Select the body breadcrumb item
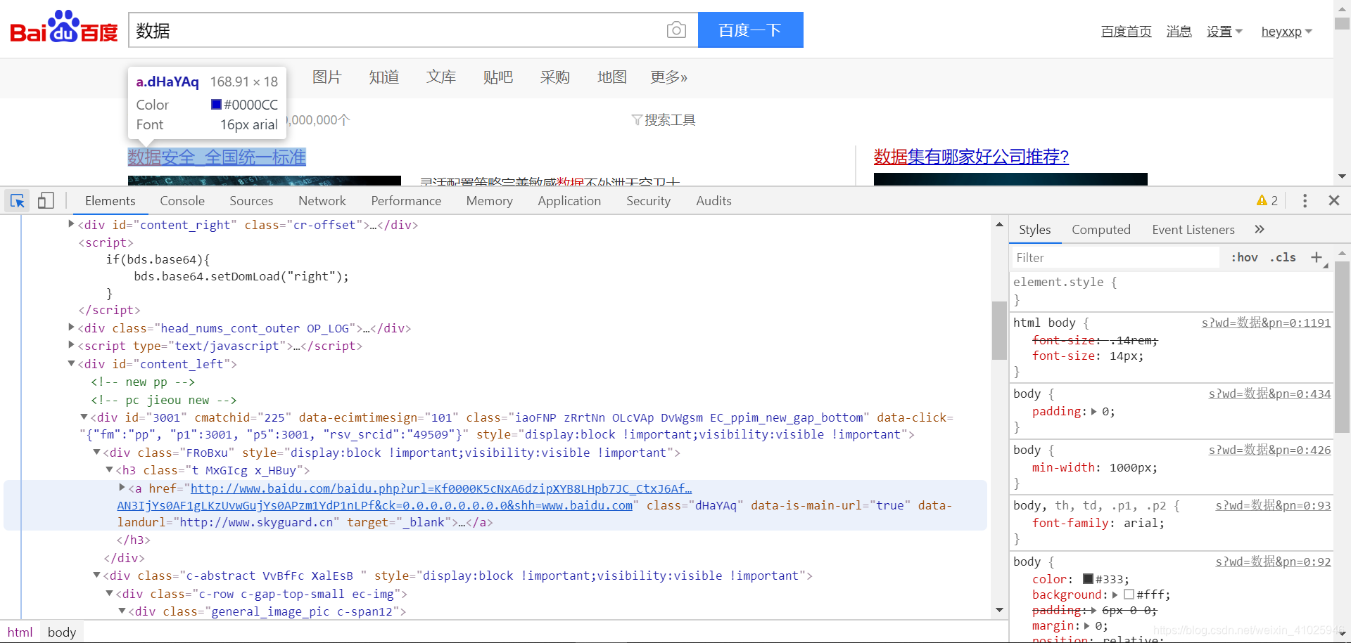 pos(62,632)
